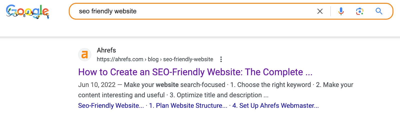The height and width of the screenshot is (120, 400).
Task: Open the 'Seo-Friendly Website...' sitelink
Action: pos(111,106)
